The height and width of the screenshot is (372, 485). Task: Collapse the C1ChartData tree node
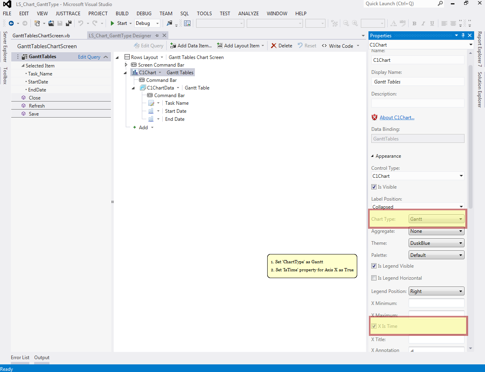(133, 88)
